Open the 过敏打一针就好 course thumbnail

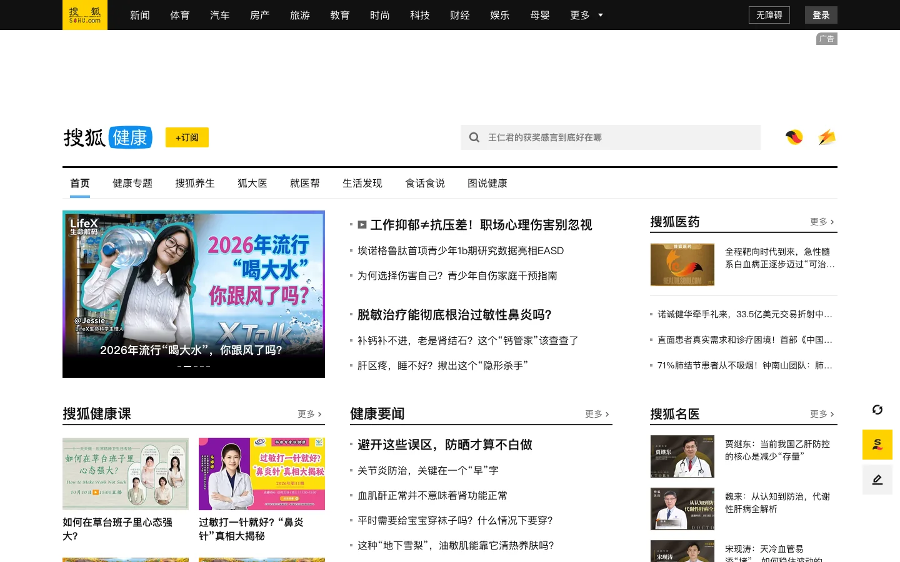(262, 474)
